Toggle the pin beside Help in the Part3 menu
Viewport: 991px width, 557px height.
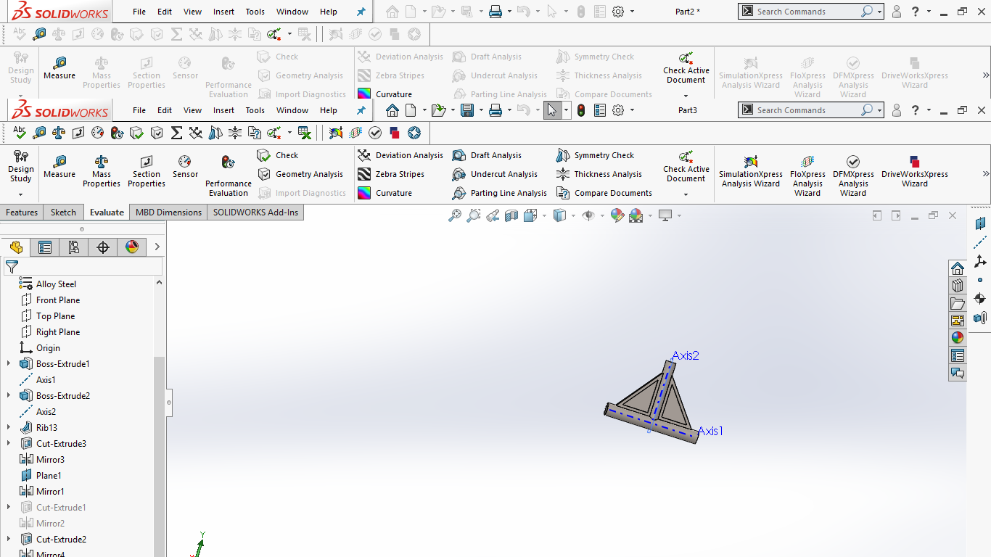361,110
